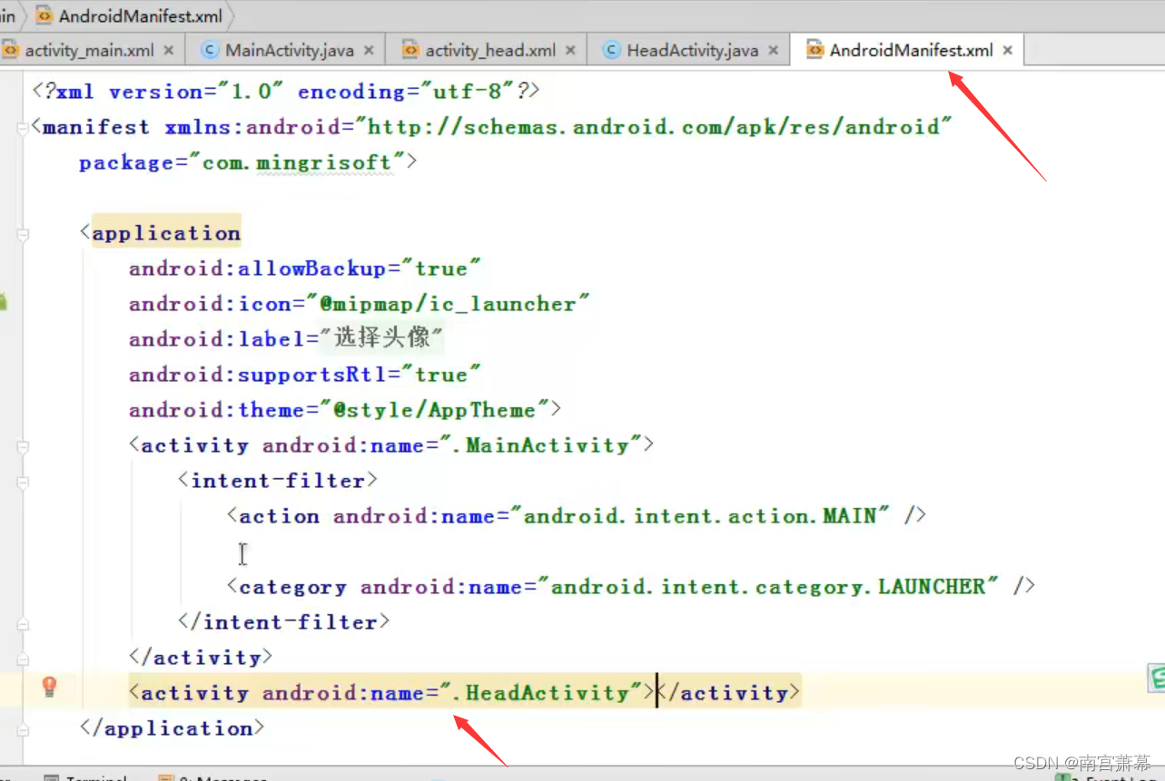This screenshot has height=781, width=1165.
Task: Click the schema URL in the xmlns:android attribute
Action: coord(654,128)
